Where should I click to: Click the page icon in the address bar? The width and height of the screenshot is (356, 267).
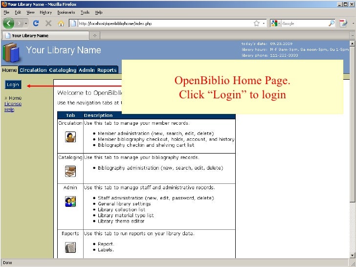[x=73, y=23]
